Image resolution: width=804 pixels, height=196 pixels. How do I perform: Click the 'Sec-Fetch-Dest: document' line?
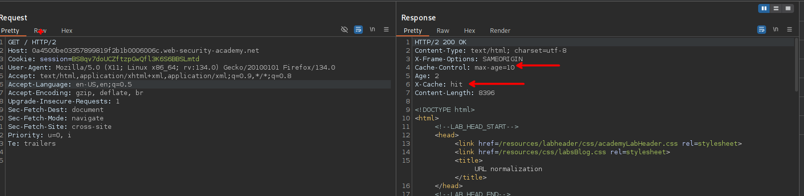click(x=56, y=110)
